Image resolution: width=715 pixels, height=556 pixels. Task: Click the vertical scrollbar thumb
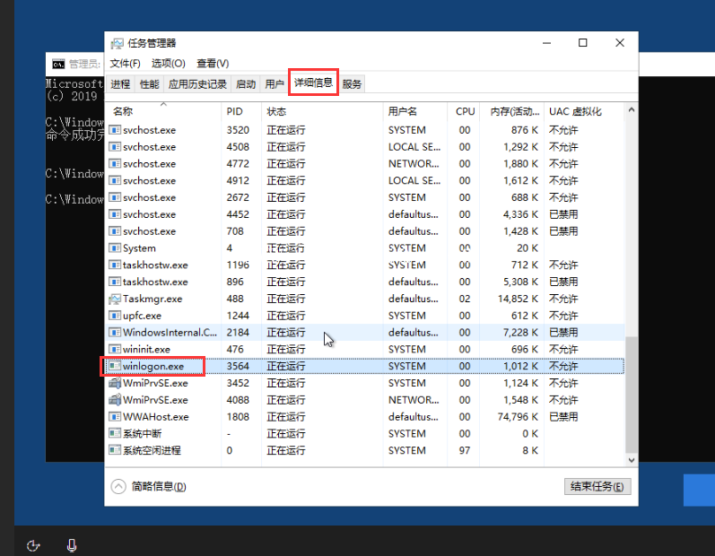point(631,395)
